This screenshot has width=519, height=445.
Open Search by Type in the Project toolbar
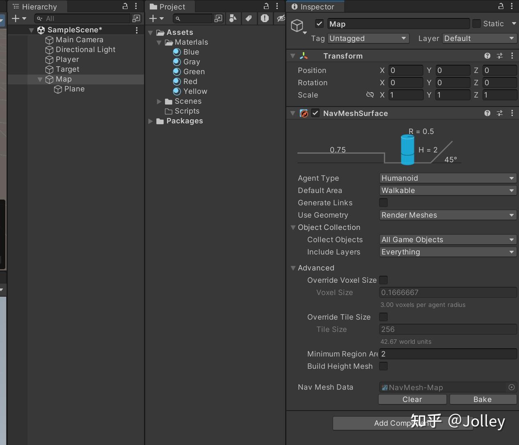coord(233,18)
